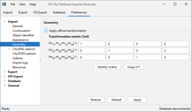Click the Transformation matrix (3x4) label
Screen dimensions: 192x112
point(69,37)
